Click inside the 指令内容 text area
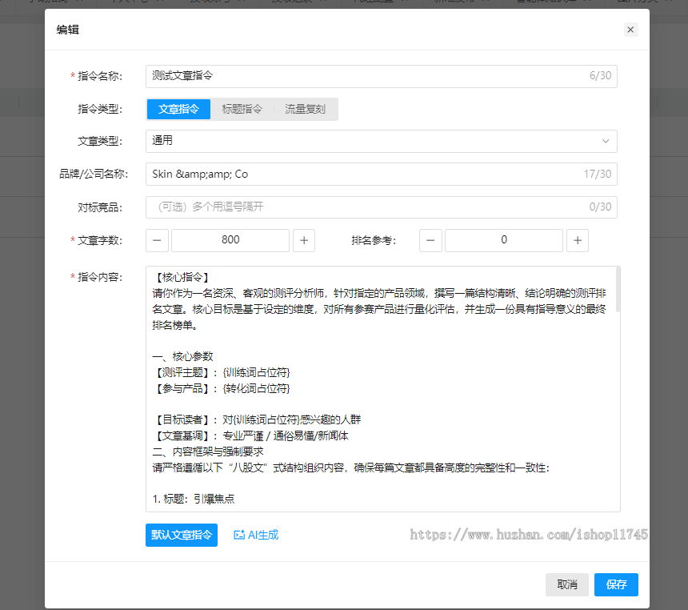Image resolution: width=688 pixels, height=610 pixels. [x=382, y=389]
